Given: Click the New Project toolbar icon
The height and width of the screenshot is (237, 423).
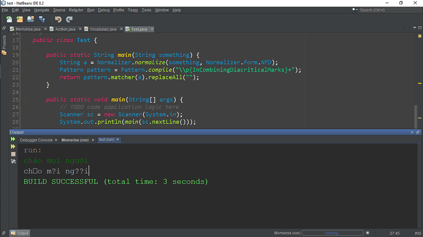Looking at the screenshot, I should click(x=20, y=19).
